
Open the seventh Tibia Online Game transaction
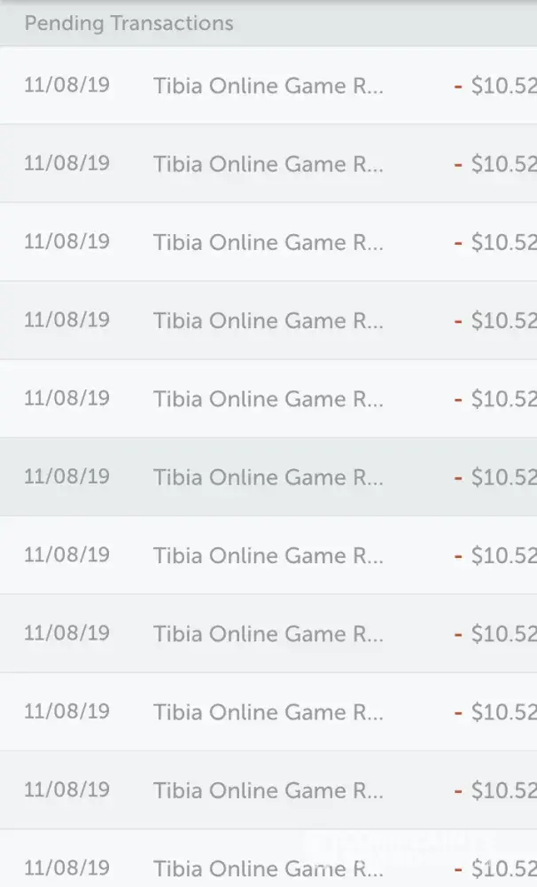[x=268, y=555]
